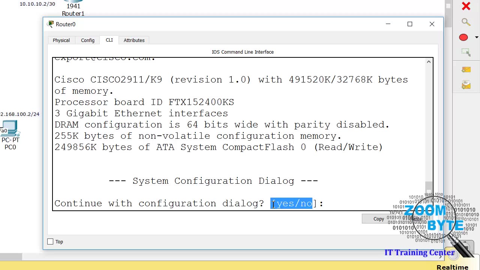This screenshot has width=480, height=270.
Task: Open the shape tool dropdown arrow
Action: coord(477,37)
